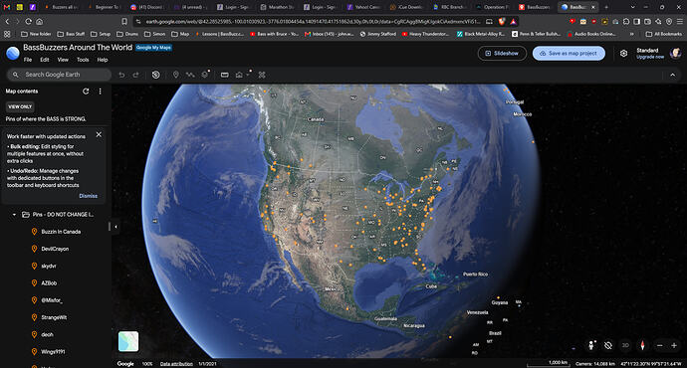Screen dimensions: 687x368
Task: Click the VIEW ONLY badge
Action: click(20, 106)
